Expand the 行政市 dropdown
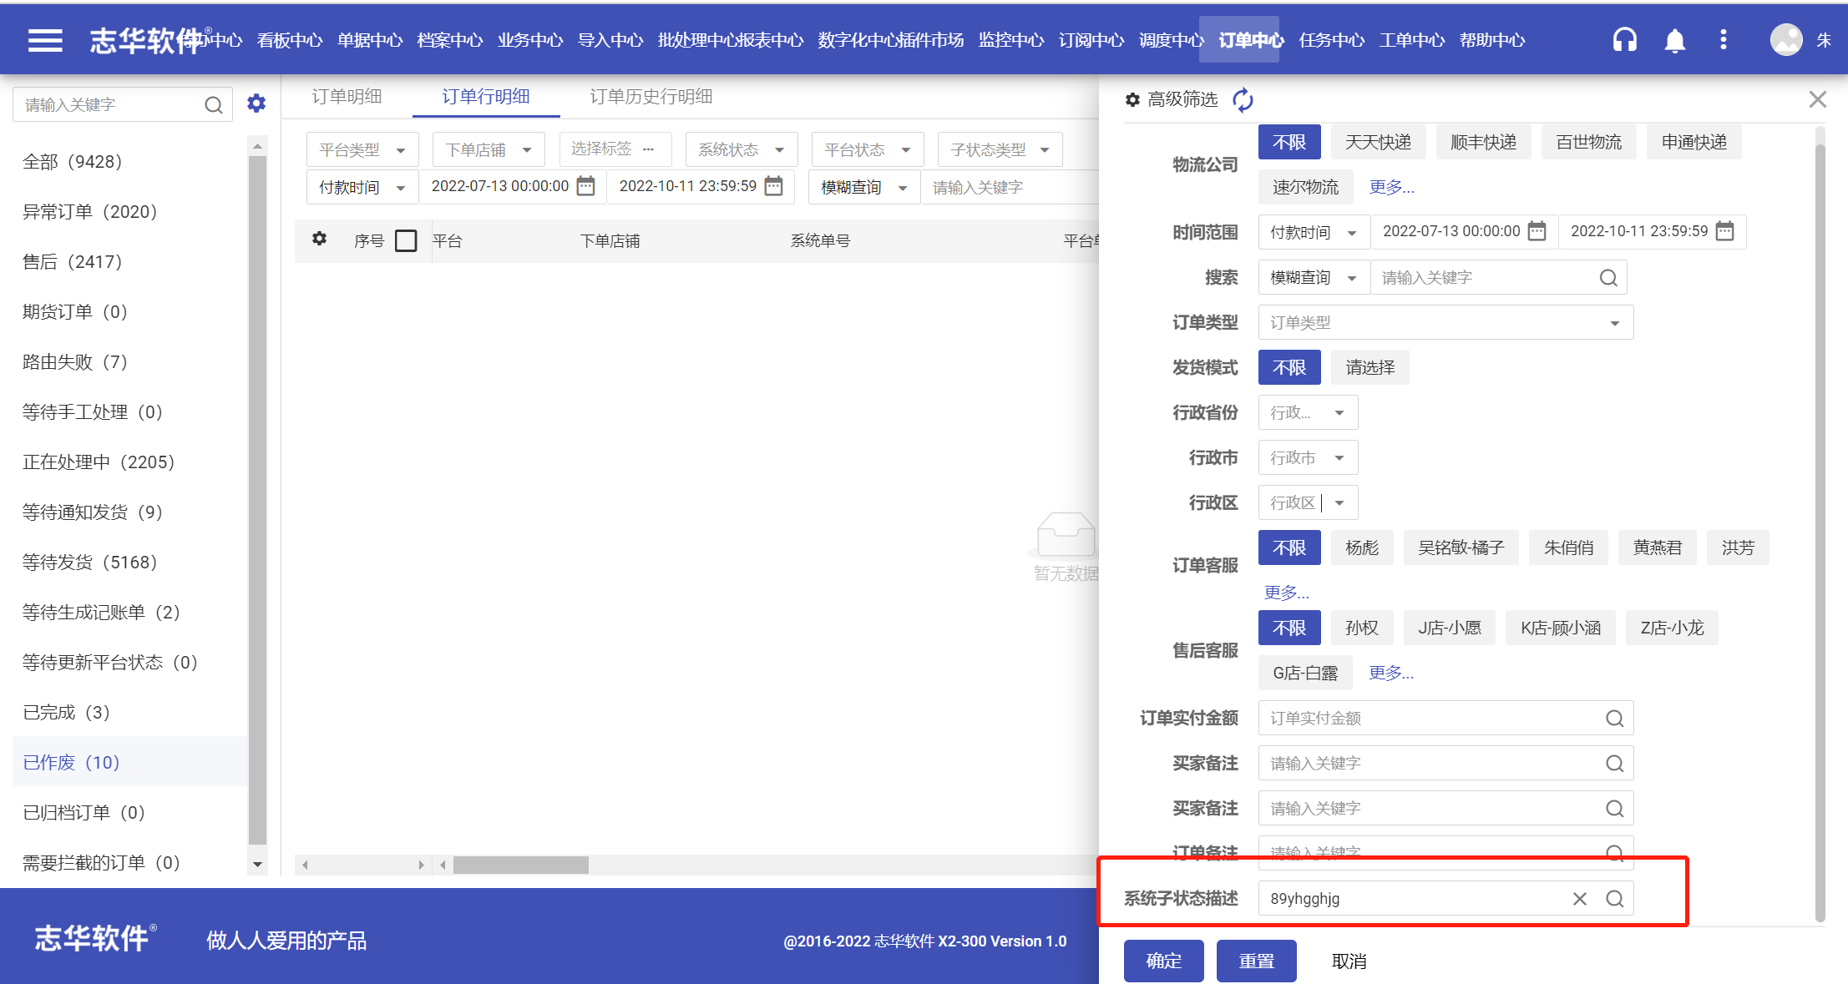This screenshot has height=984, width=1848. pos(1308,458)
